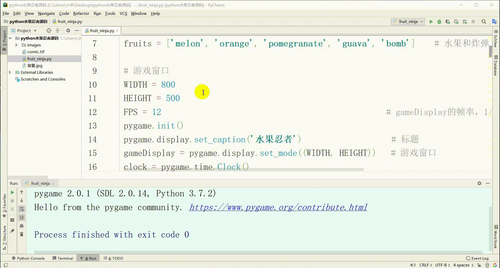Image resolution: width=500 pixels, height=268 pixels.
Task: Run fruit_ninja with Coverage
Action: [x=448, y=22]
